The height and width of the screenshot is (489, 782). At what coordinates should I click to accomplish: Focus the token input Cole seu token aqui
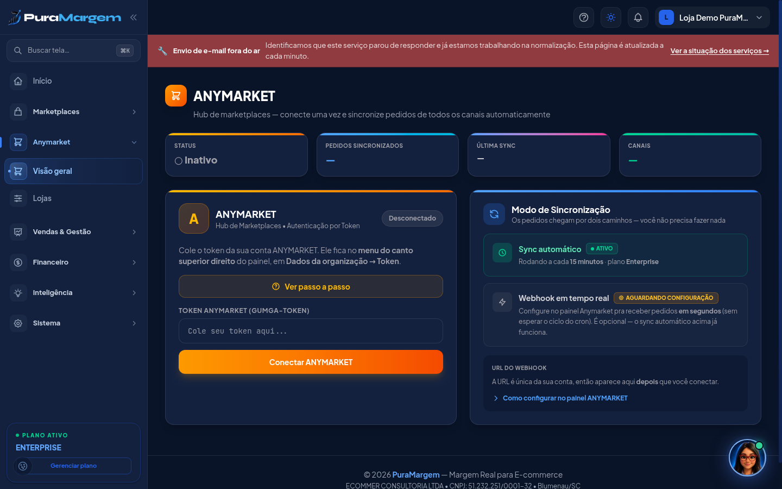click(x=311, y=331)
